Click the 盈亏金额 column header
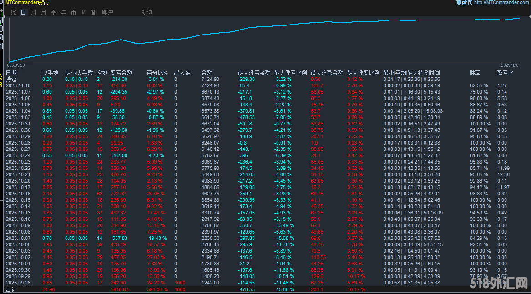The height and width of the screenshot is (294, 531). (121, 73)
